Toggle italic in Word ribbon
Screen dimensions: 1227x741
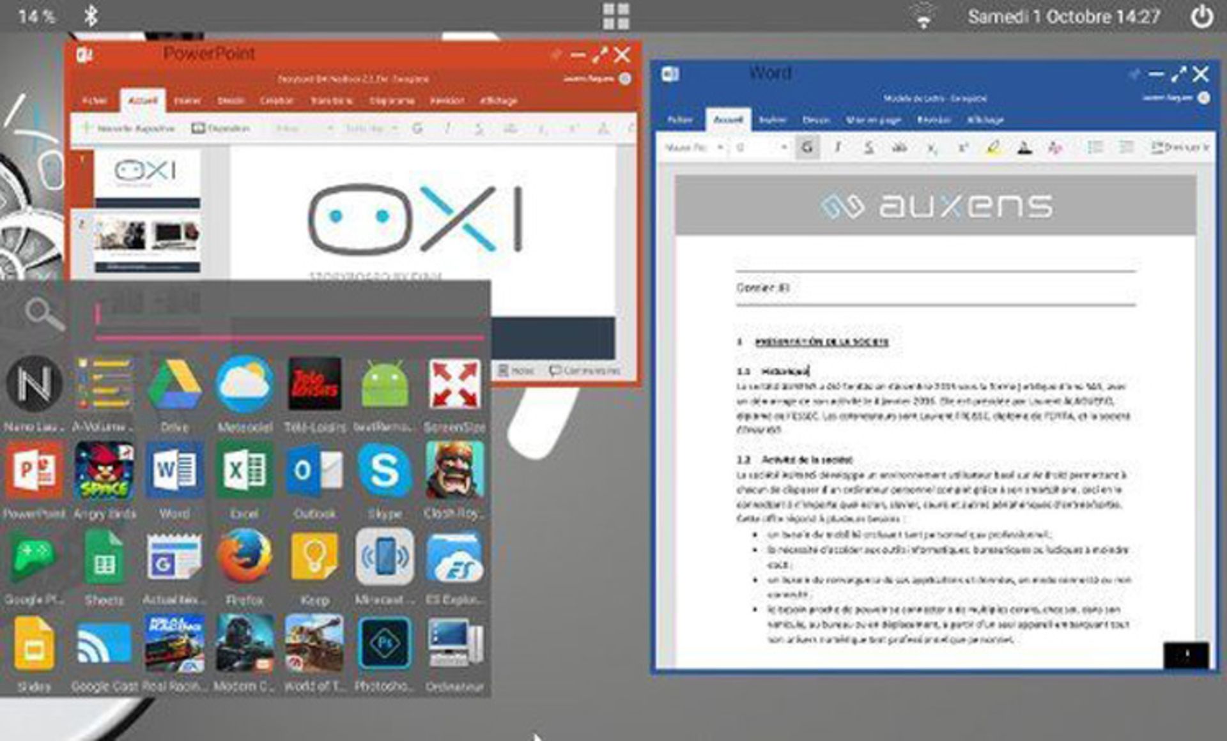point(837,148)
